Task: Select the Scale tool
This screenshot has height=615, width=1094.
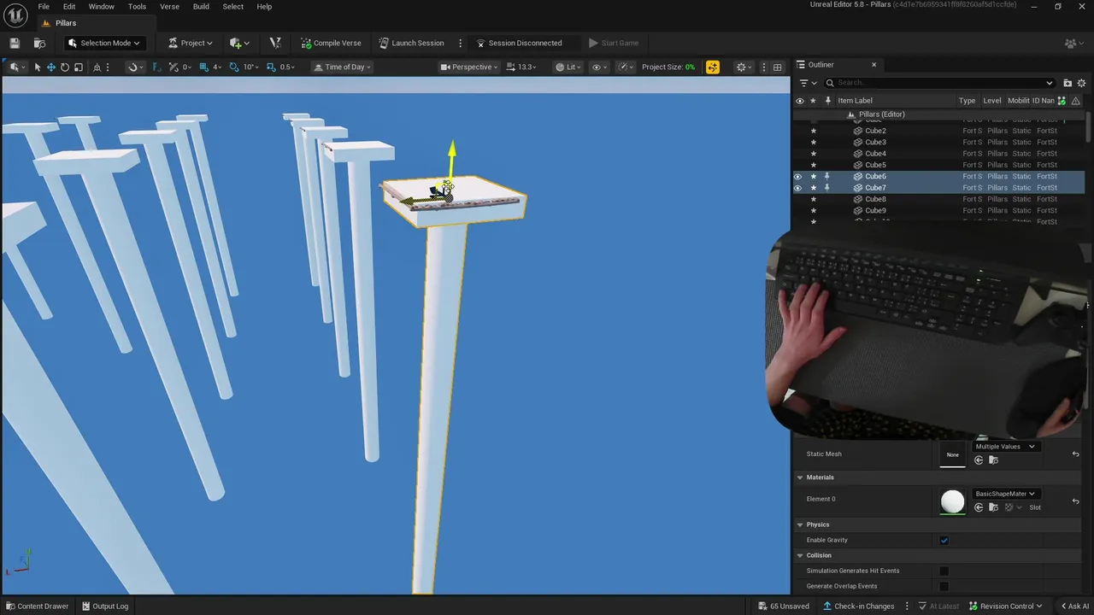Action: pyautogui.click(x=79, y=67)
